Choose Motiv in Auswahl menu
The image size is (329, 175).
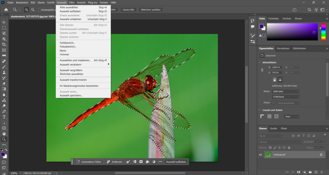pos(83,51)
